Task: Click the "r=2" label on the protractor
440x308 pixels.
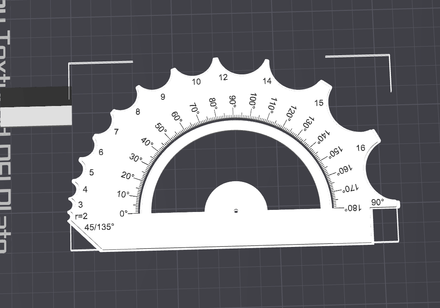Action: (82, 216)
